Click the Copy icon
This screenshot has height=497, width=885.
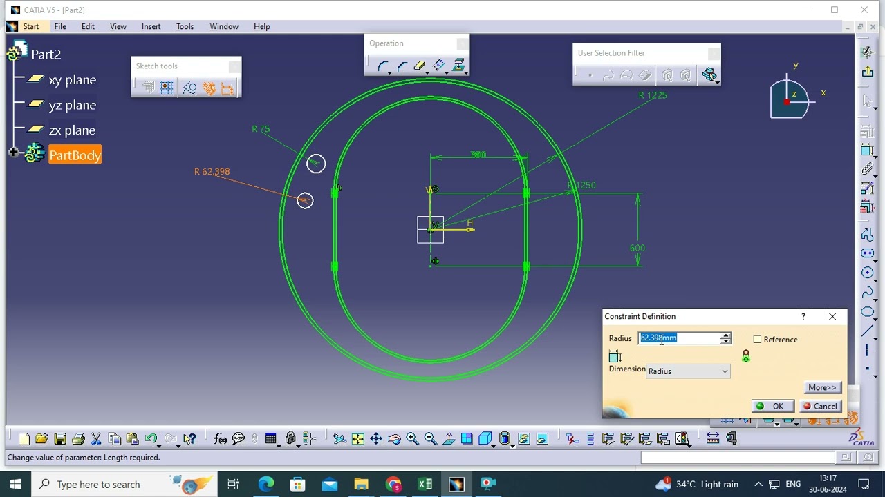(114, 439)
